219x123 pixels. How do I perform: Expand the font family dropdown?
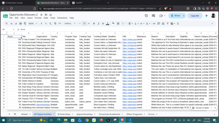70,23
